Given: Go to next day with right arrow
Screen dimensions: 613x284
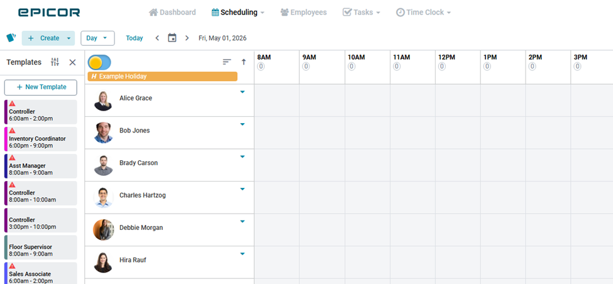Looking at the screenshot, I should pyautogui.click(x=187, y=38).
